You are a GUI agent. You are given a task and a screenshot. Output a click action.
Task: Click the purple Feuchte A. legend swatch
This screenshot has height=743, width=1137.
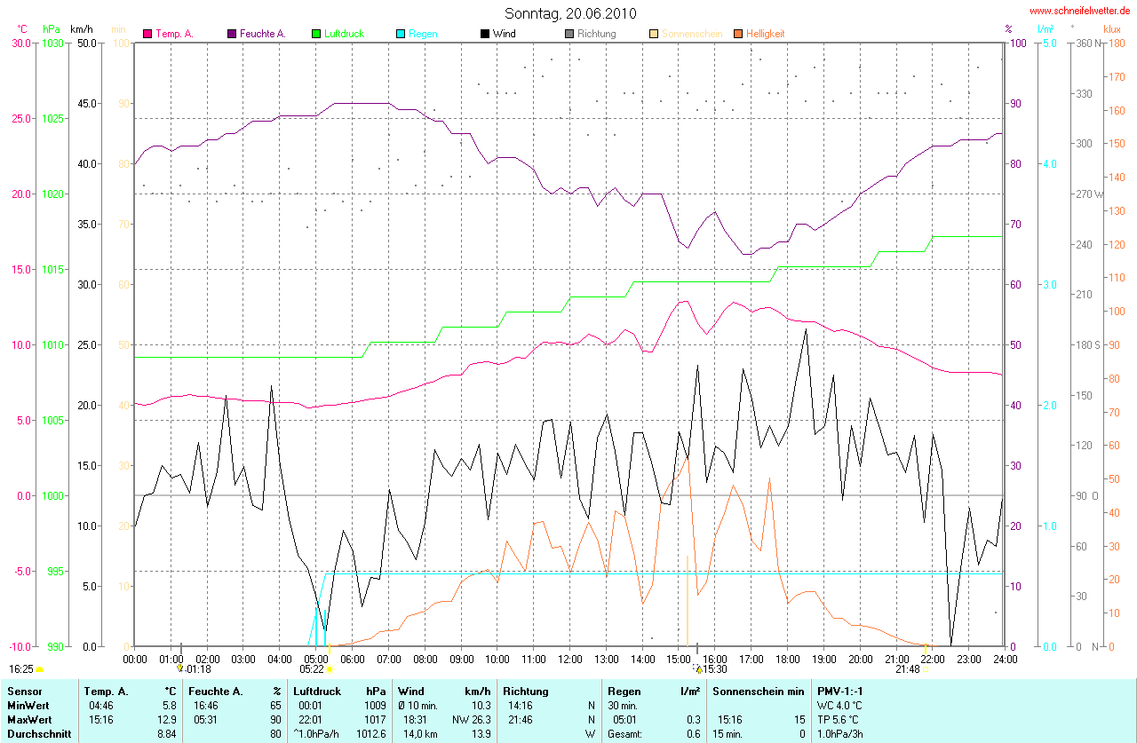[233, 34]
